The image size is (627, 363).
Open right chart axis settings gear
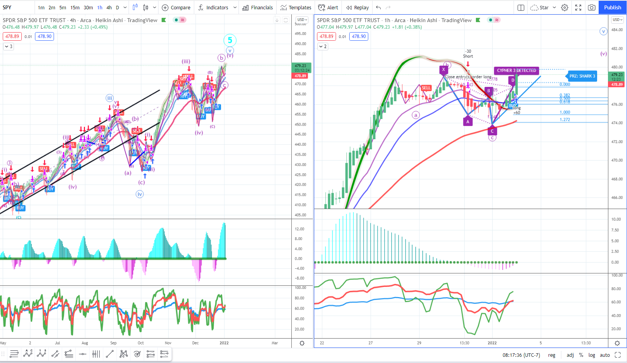tap(617, 343)
